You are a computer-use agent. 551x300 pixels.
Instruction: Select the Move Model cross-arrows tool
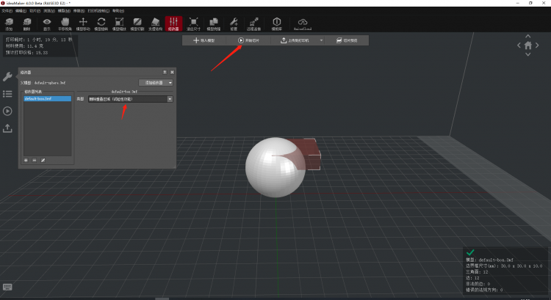[x=83, y=24]
